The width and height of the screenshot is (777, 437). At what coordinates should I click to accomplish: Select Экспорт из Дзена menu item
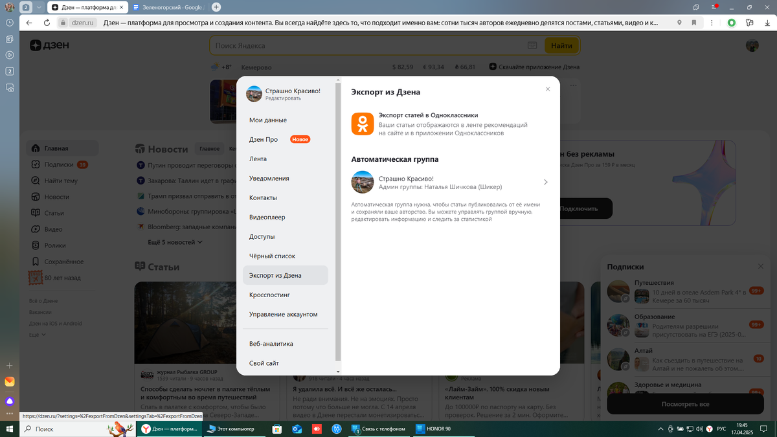click(286, 275)
